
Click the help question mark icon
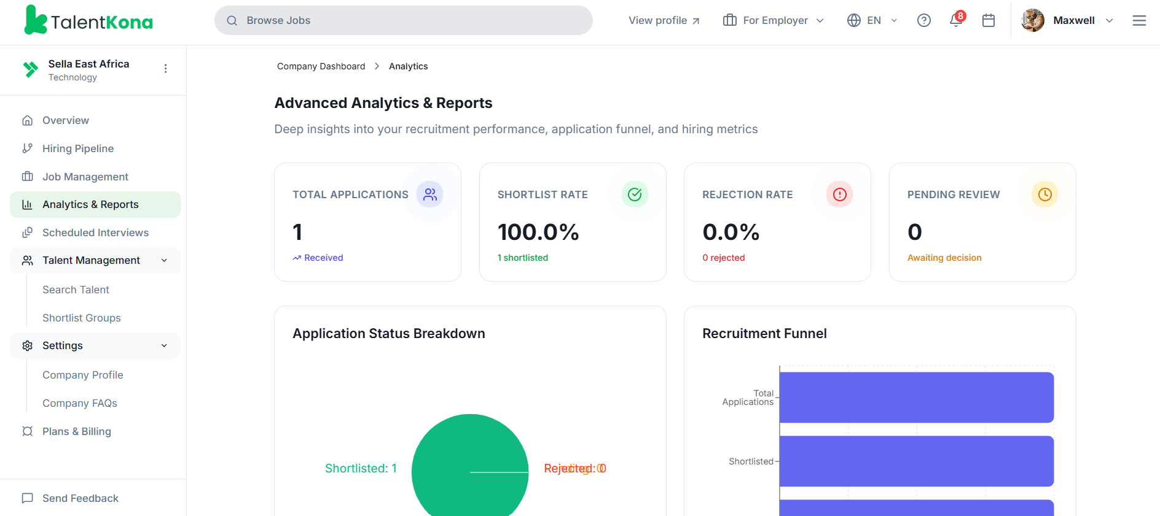point(924,20)
